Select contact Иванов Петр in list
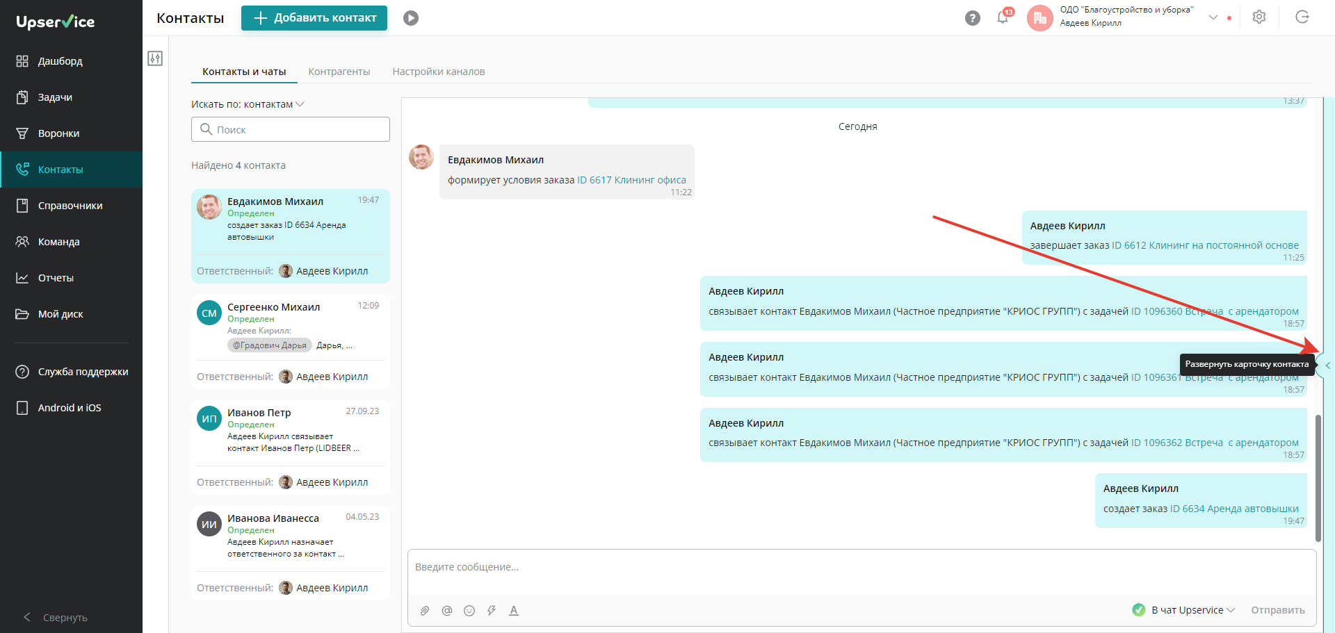1335x633 pixels. coord(291,447)
